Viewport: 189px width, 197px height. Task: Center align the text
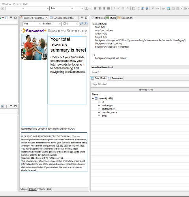[99, 8]
